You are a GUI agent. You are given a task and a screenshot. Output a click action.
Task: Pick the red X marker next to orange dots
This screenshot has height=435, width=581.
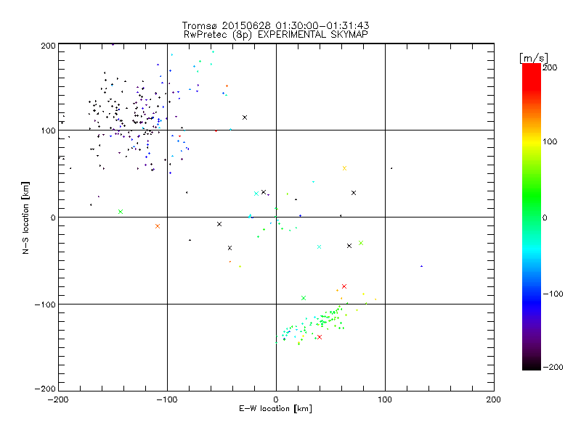click(344, 286)
